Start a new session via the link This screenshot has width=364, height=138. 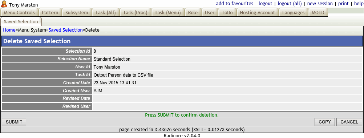[x=320, y=4]
